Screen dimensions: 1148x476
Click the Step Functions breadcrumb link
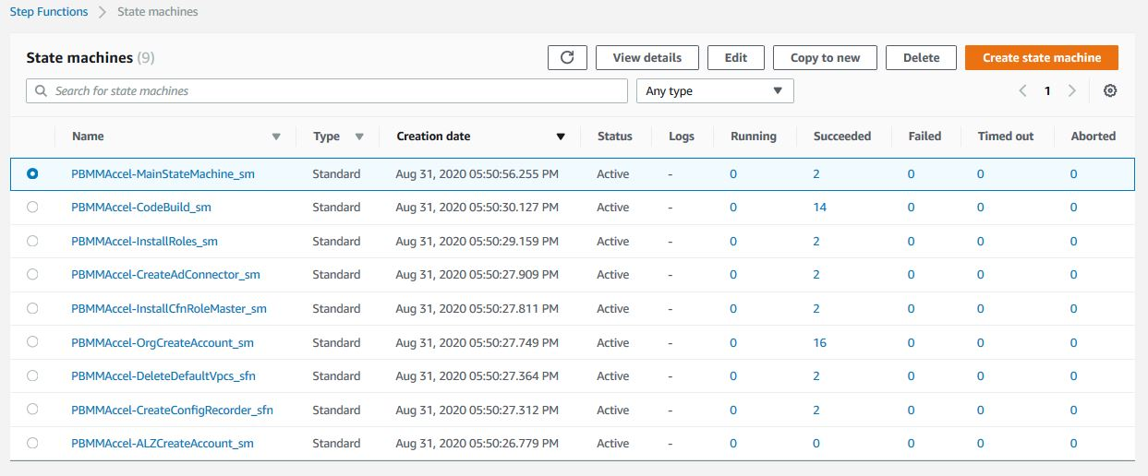pos(49,12)
